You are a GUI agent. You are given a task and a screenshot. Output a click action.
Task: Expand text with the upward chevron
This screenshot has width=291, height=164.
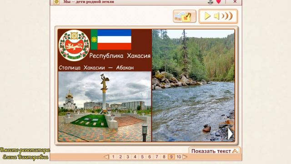click(x=235, y=151)
